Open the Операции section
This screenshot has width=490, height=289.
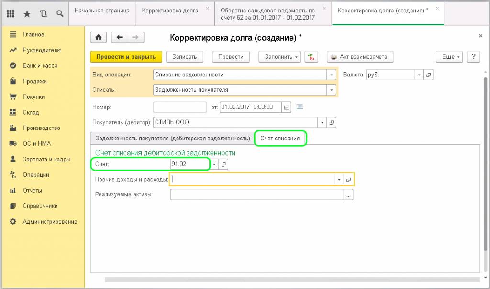[35, 175]
